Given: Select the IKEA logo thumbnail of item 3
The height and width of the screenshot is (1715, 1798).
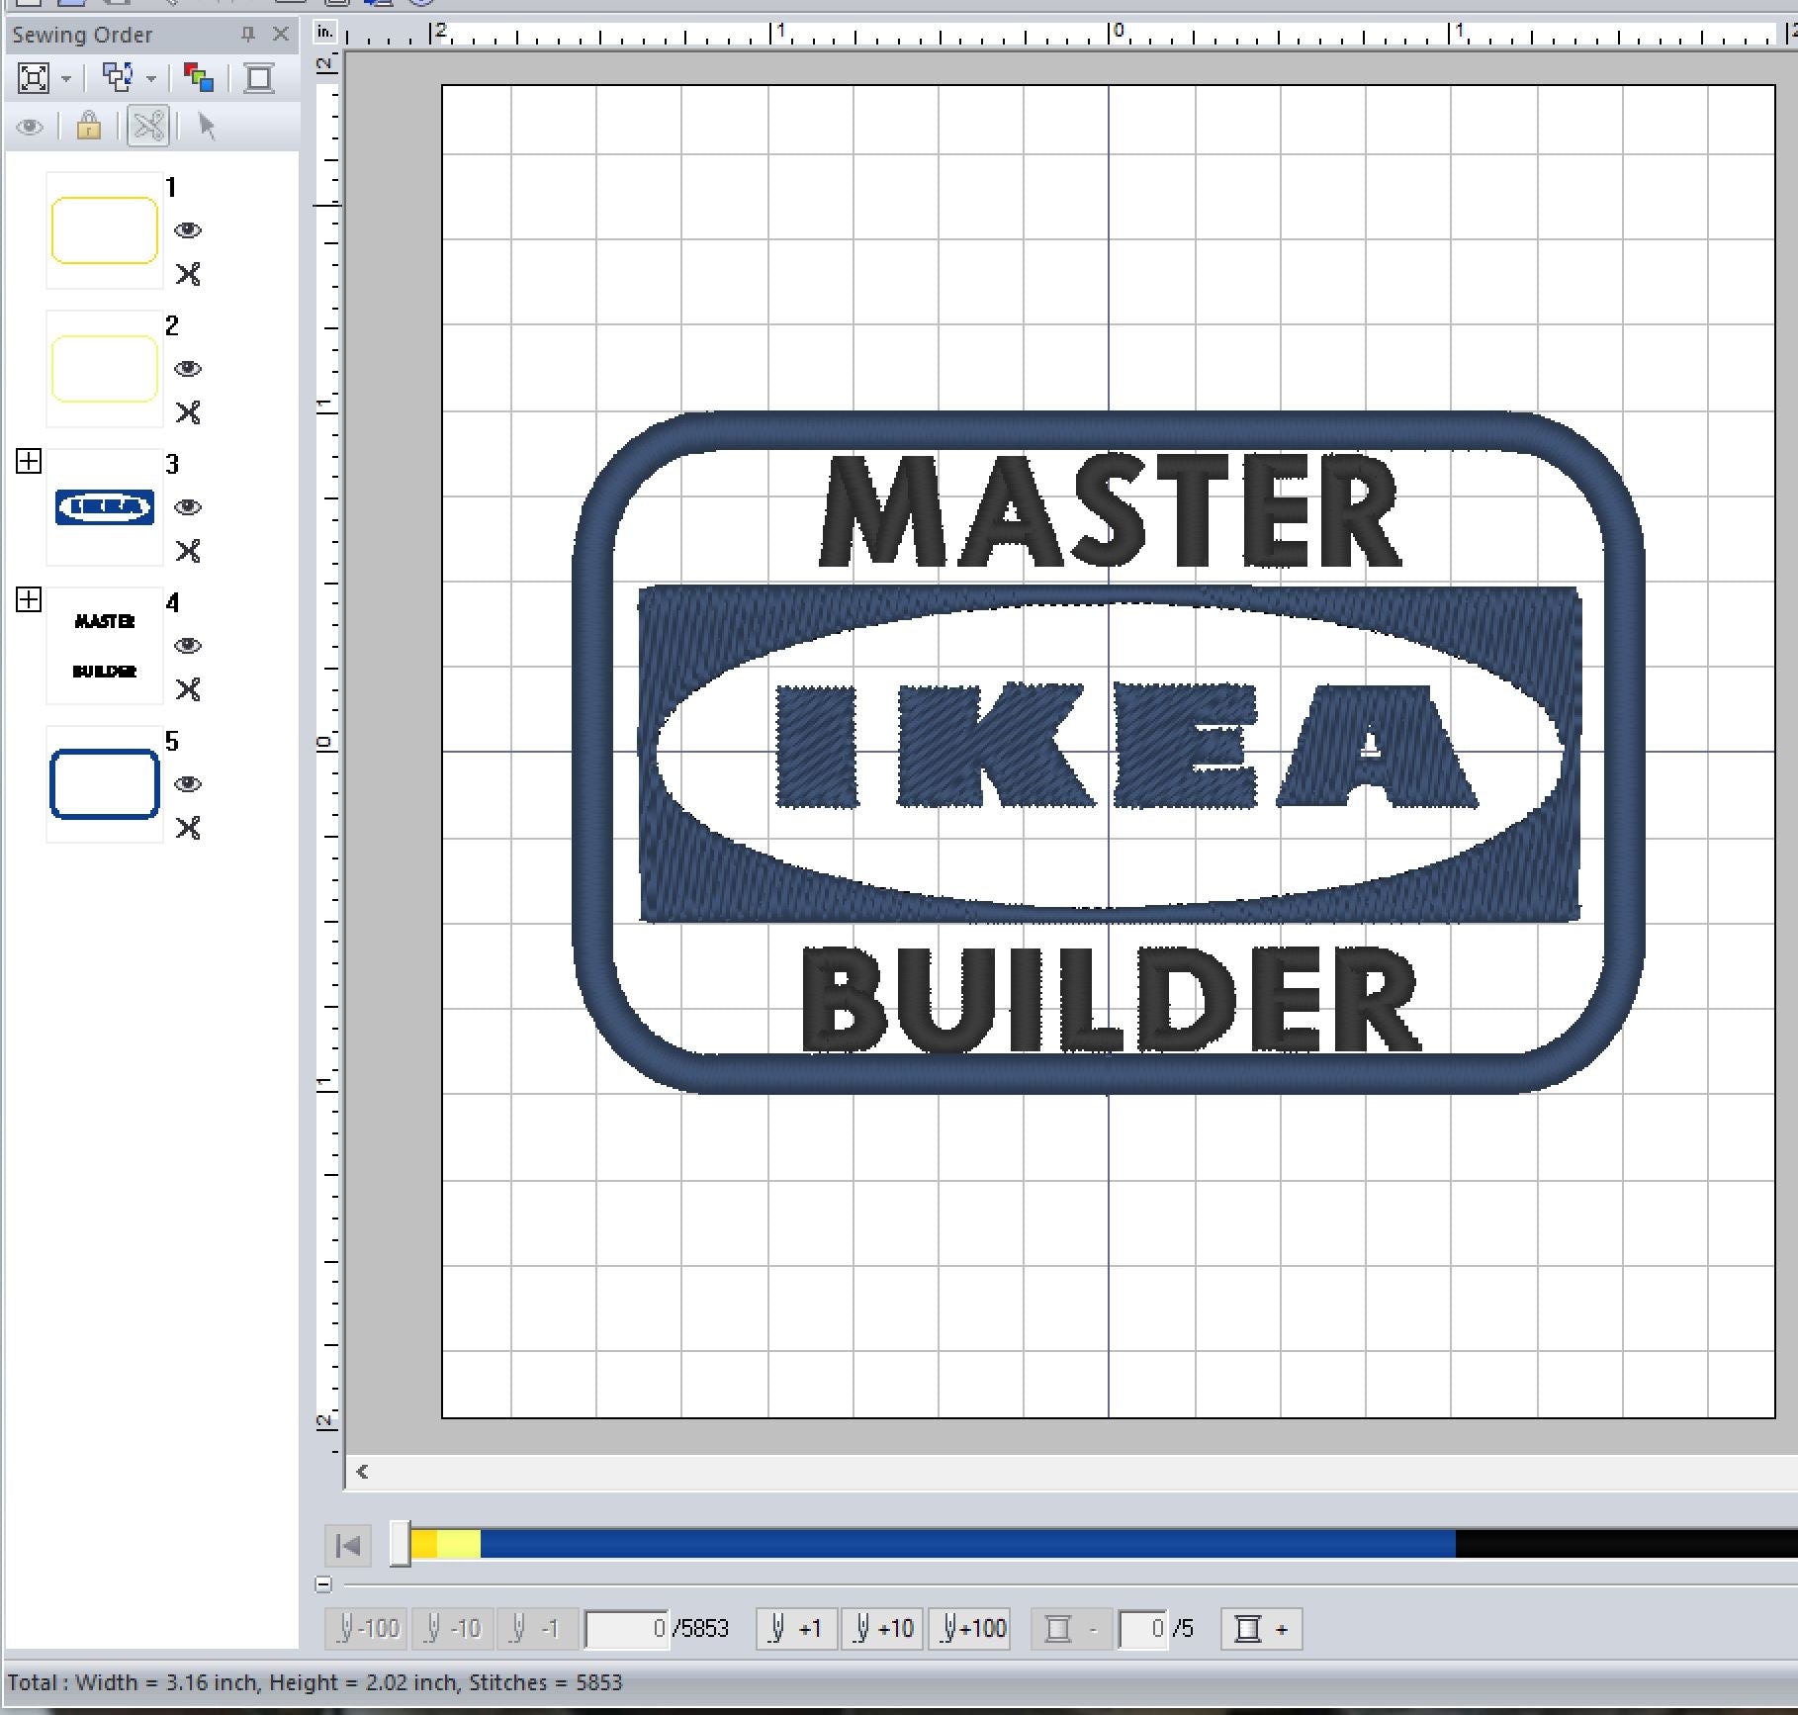Looking at the screenshot, I should (x=105, y=507).
